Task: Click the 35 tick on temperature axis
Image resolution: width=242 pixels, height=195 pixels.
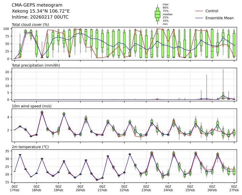Action: [9, 151]
